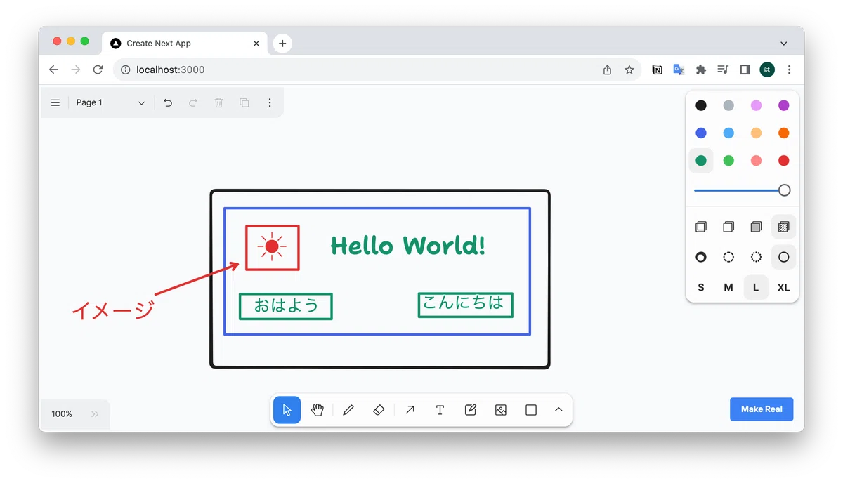Image resolution: width=843 pixels, height=483 pixels.
Task: Open the Notion web clipper extension
Action: [x=657, y=70]
